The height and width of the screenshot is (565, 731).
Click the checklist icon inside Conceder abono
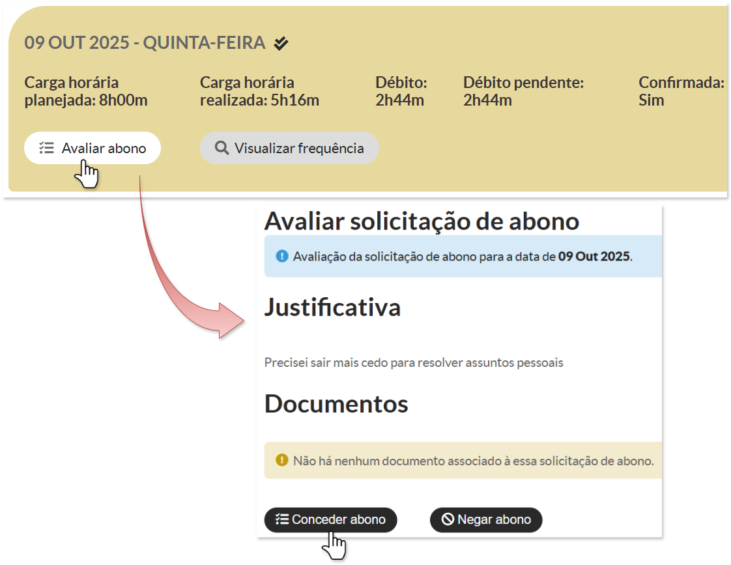(282, 519)
